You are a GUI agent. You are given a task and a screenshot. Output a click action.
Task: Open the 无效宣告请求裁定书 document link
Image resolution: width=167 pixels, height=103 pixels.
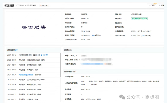tap(27, 75)
